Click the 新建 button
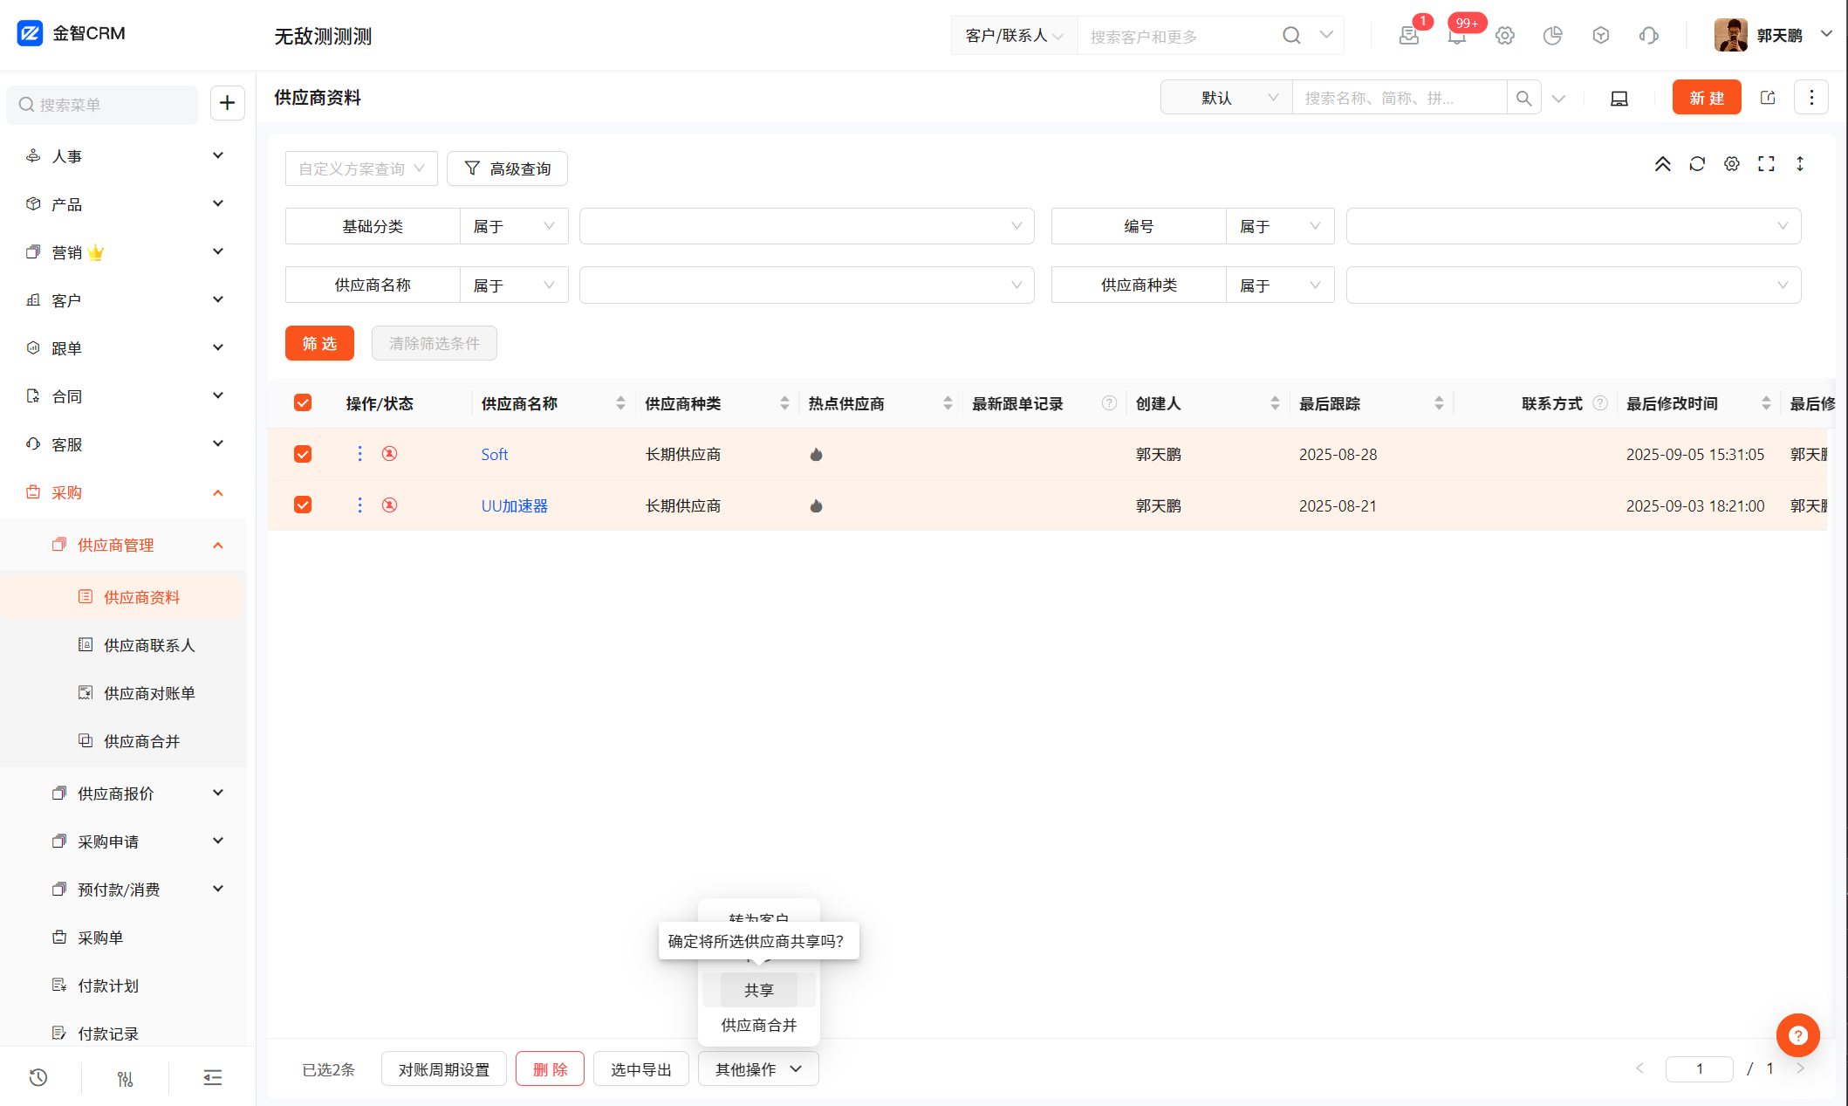 point(1706,98)
